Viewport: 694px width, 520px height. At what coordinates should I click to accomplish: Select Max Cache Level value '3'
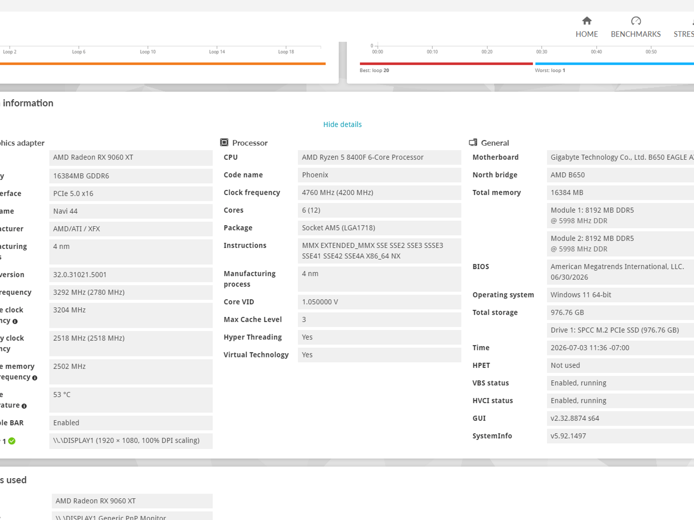click(x=380, y=320)
